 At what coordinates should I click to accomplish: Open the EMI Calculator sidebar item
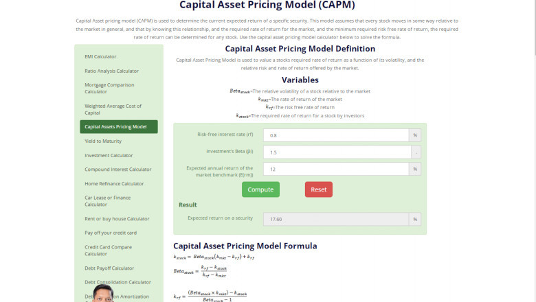click(100, 56)
